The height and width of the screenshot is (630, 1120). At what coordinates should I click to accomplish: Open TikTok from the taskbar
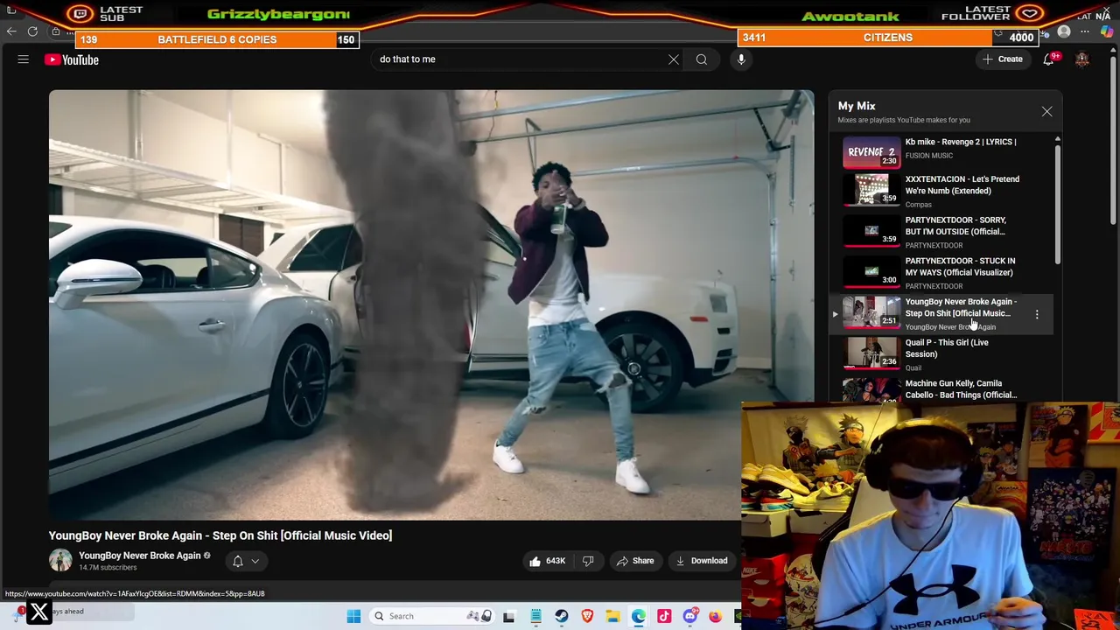pyautogui.click(x=664, y=616)
